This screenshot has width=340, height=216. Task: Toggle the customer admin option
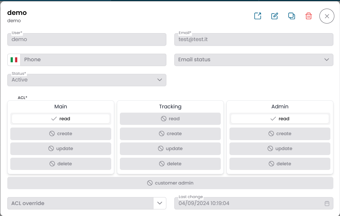(x=170, y=183)
